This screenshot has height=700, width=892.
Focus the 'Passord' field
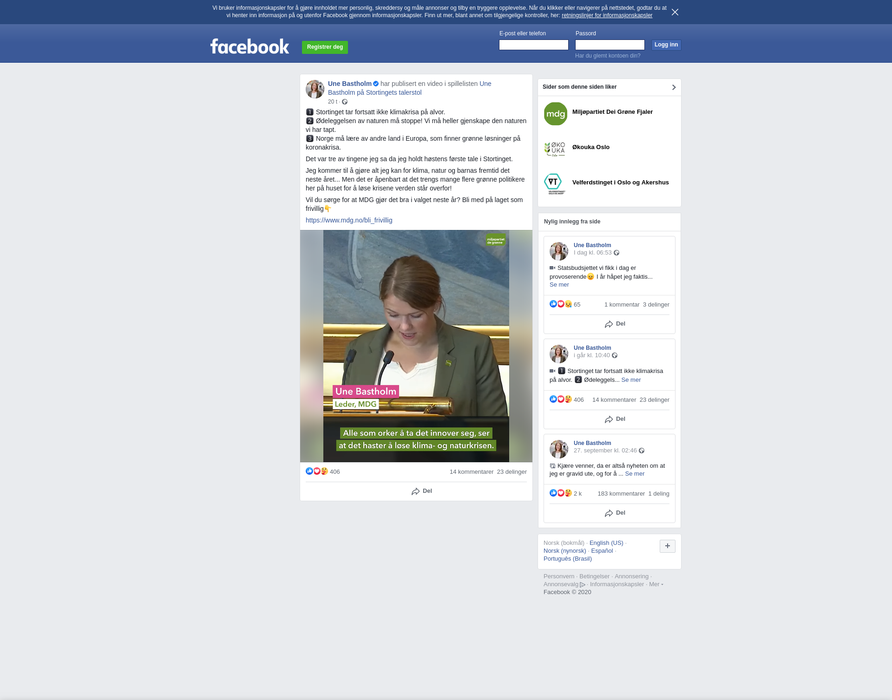pyautogui.click(x=610, y=45)
